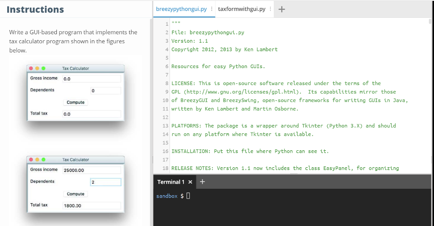Click the Instructions heading

(35, 9)
